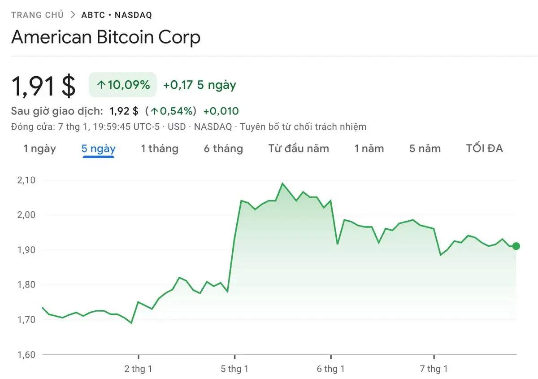Click the ABTC · NASDAQ breadcrumb
538x379 pixels.
116,14
